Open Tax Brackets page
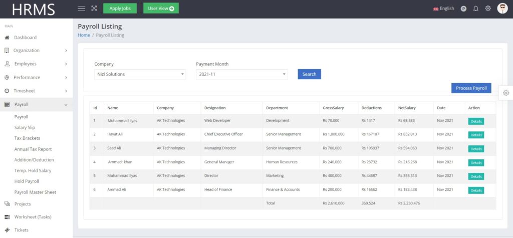Image resolution: width=513 pixels, height=238 pixels. coord(27,138)
